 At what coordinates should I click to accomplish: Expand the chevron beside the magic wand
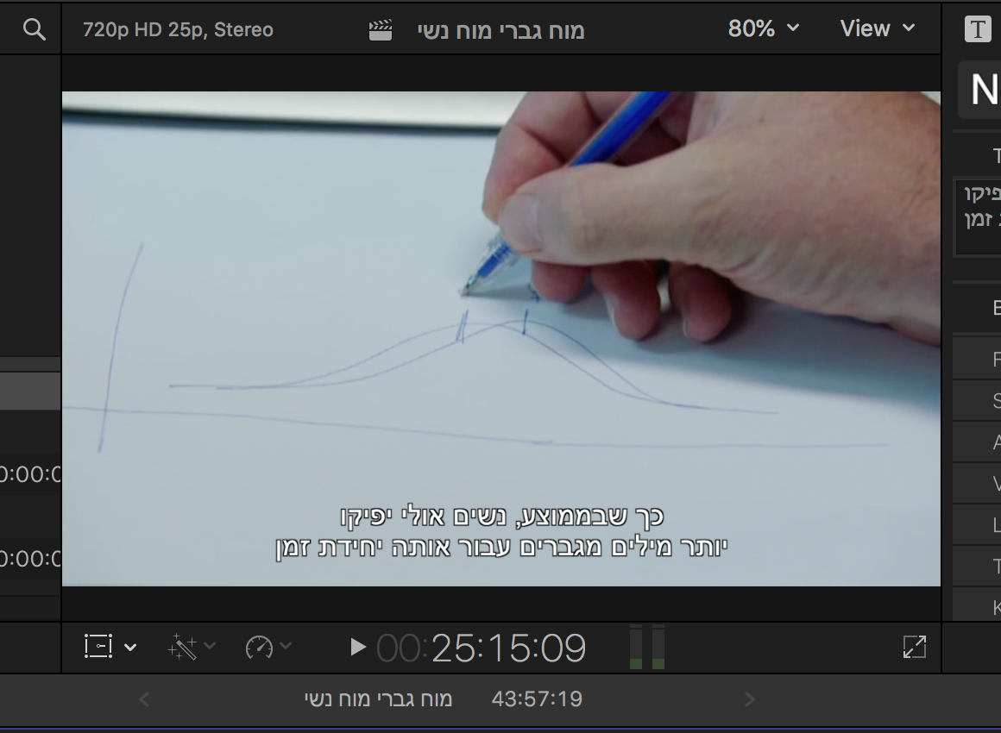(210, 646)
